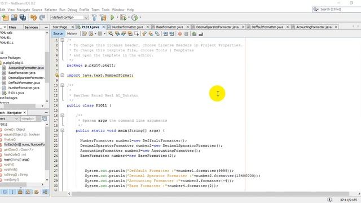Switch to History view button
The height and width of the screenshot is (203, 361).
(72, 34)
